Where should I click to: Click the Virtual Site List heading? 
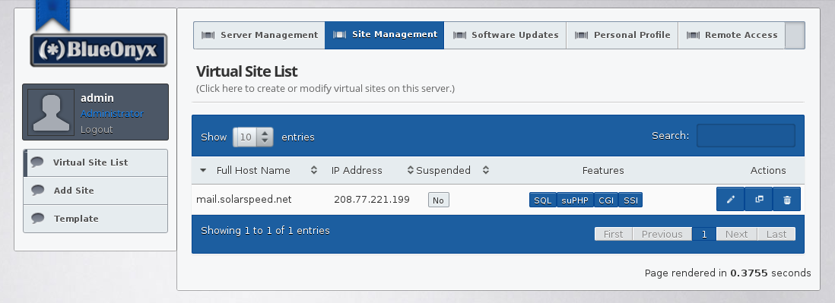[246, 71]
